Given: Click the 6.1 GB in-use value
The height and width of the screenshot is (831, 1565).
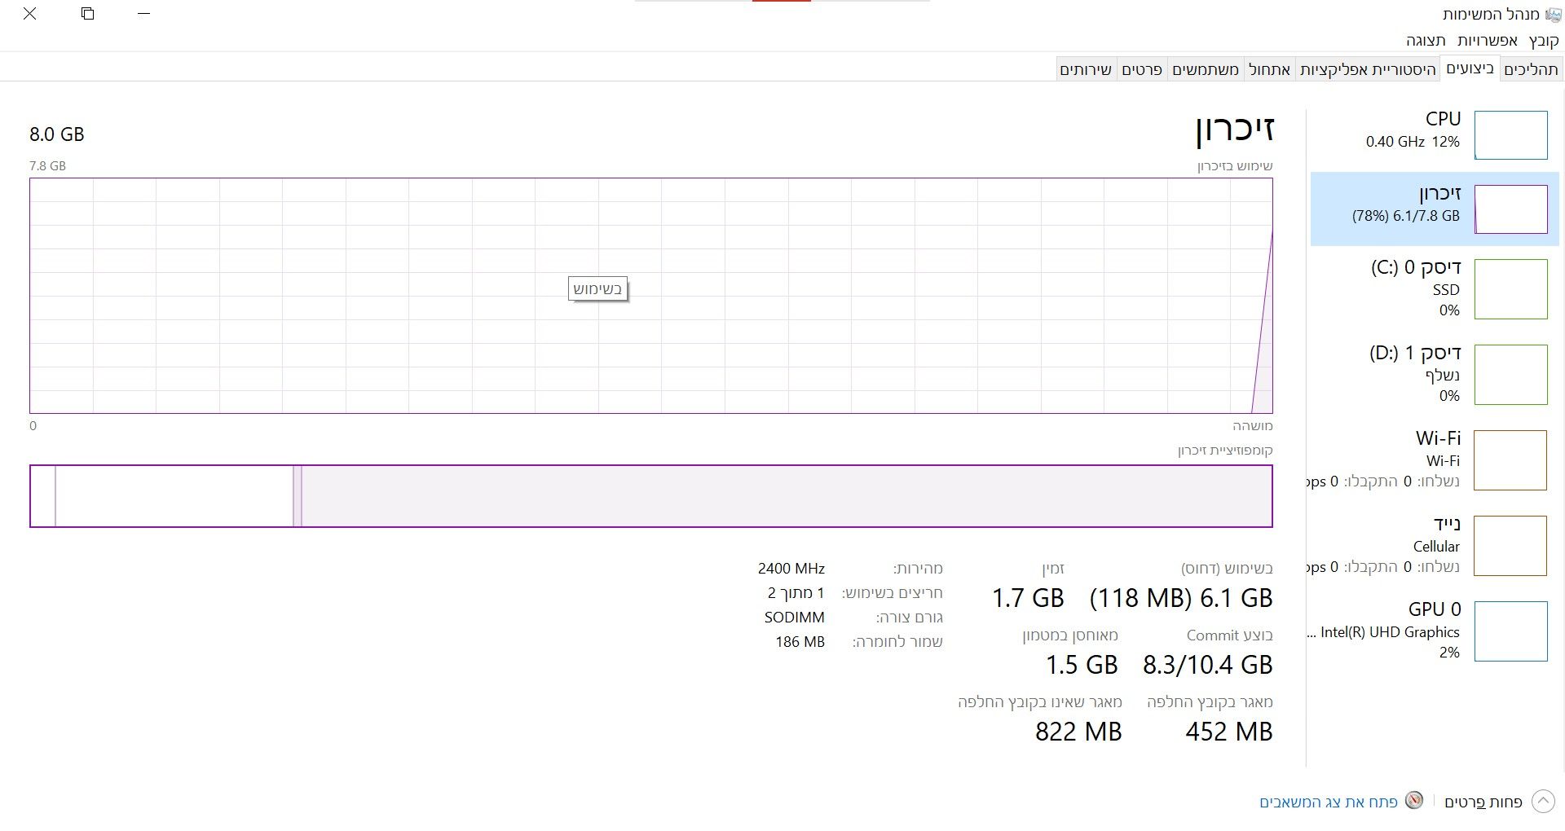Looking at the screenshot, I should [x=1236, y=598].
